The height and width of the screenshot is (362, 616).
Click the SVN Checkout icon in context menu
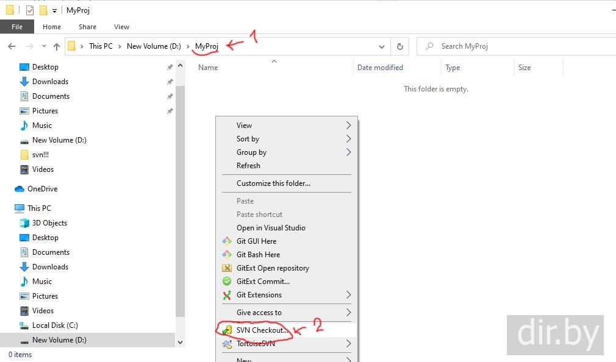pyautogui.click(x=227, y=330)
